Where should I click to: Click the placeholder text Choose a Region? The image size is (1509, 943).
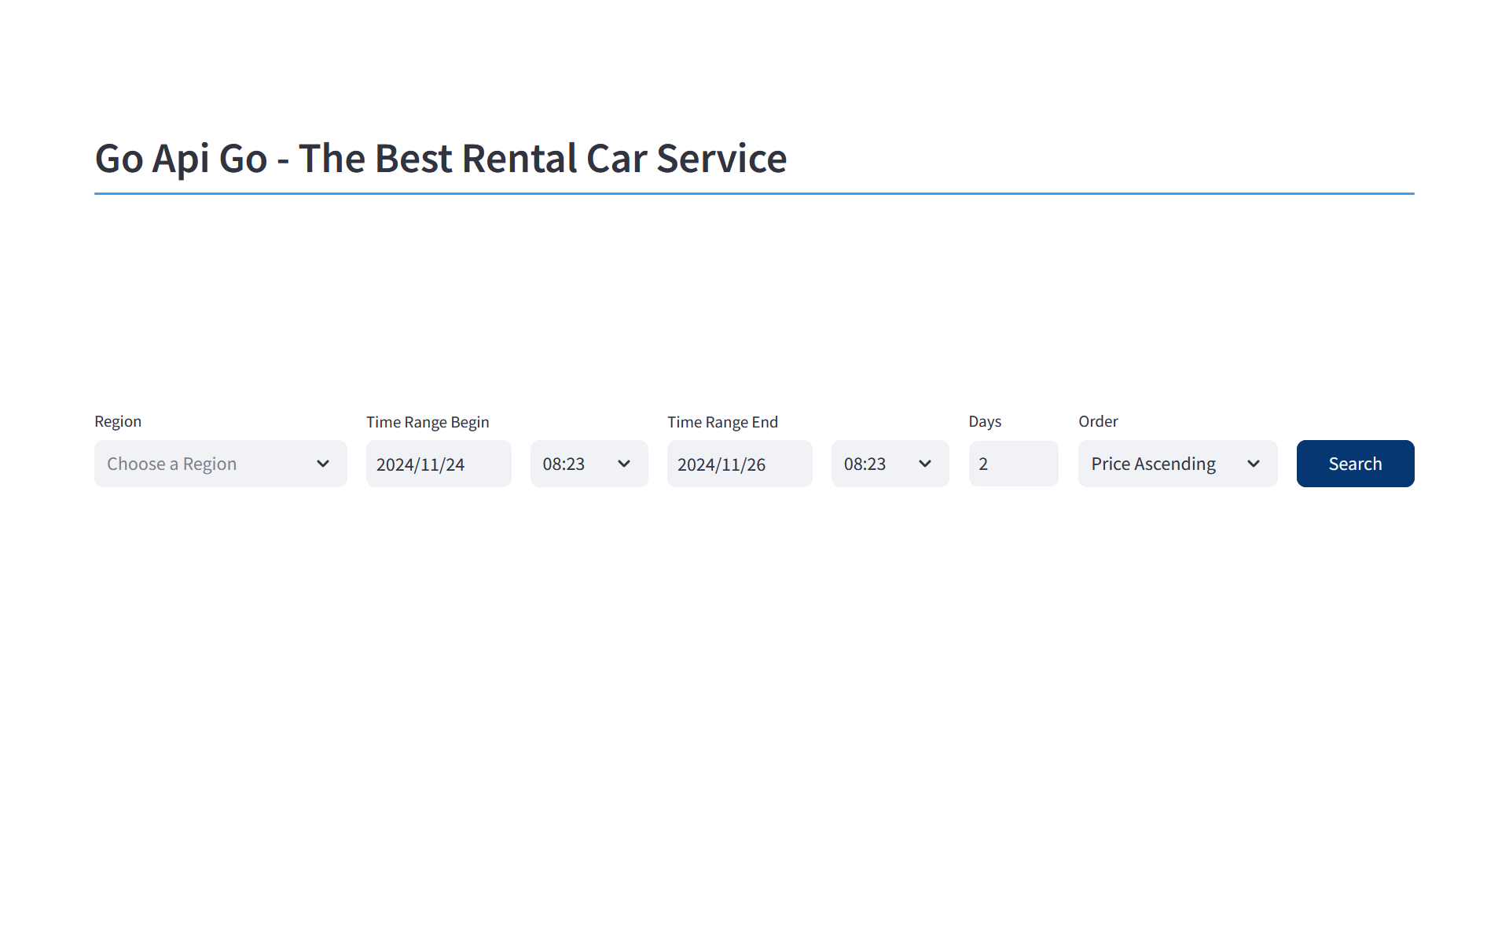171,464
